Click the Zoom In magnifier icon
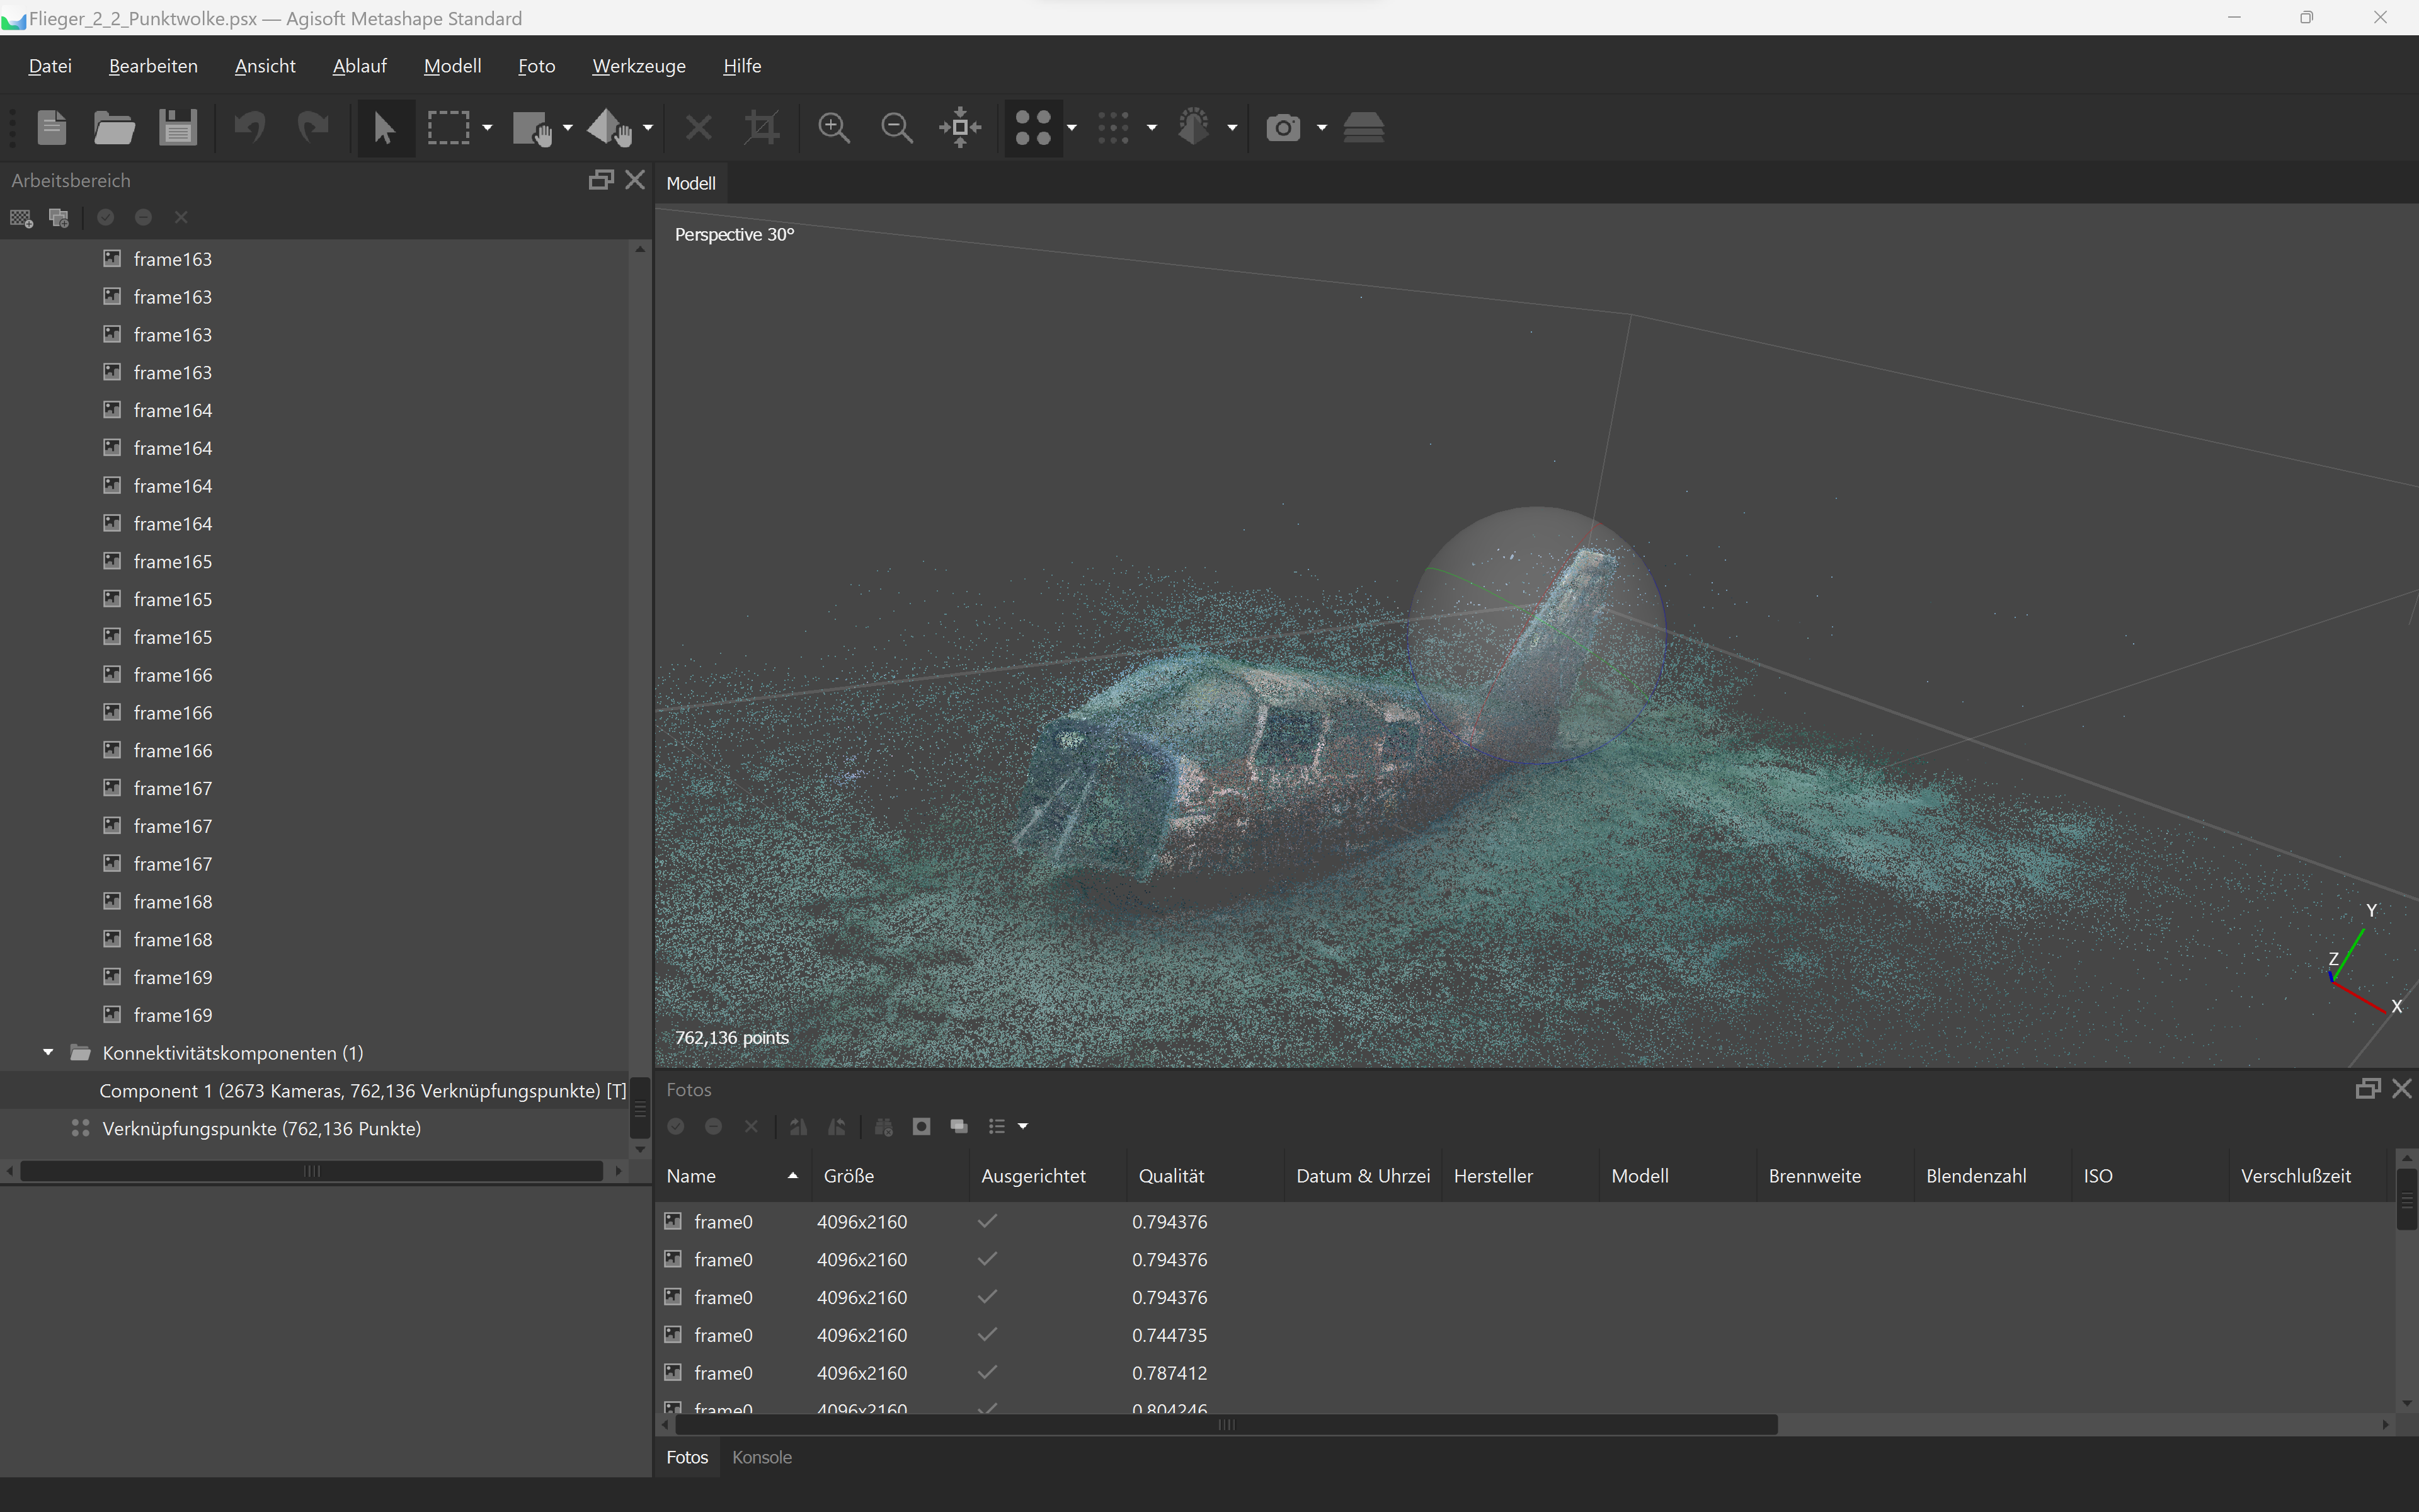 click(x=833, y=128)
